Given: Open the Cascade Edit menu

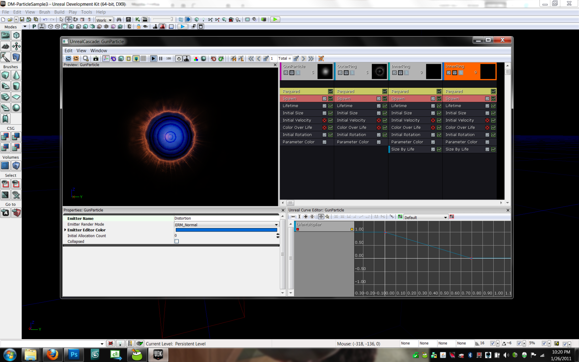Looking at the screenshot, I should pyautogui.click(x=69, y=51).
